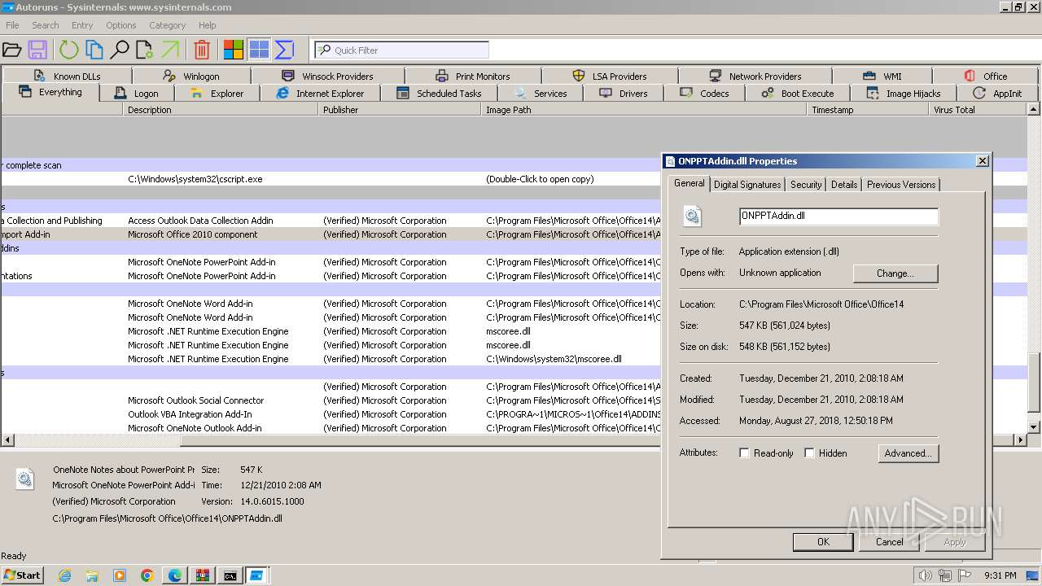This screenshot has width=1042, height=586.
Task: Click Cancel in the Properties dialog
Action: [x=889, y=542]
